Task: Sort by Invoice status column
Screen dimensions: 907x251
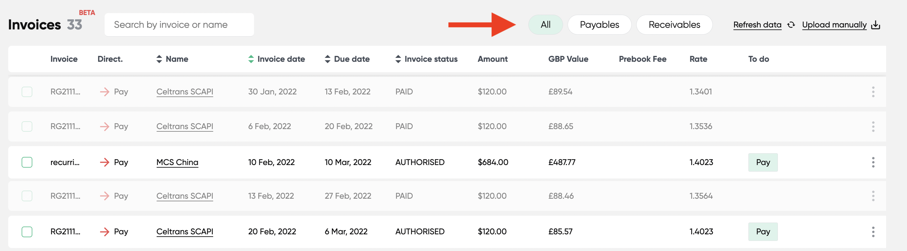Action: point(398,59)
